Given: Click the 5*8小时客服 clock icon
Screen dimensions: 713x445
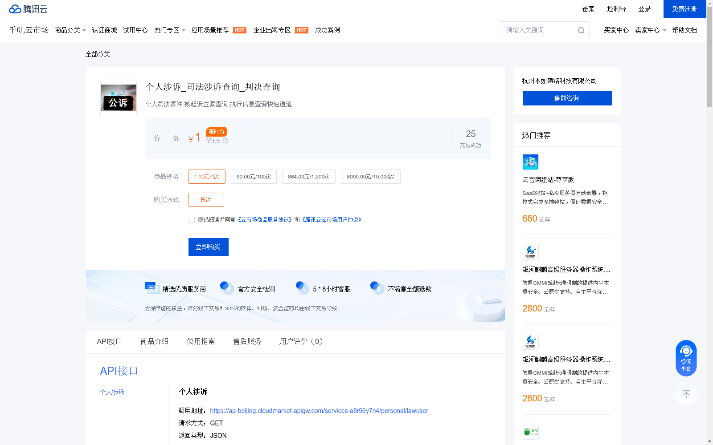Looking at the screenshot, I should [x=303, y=288].
